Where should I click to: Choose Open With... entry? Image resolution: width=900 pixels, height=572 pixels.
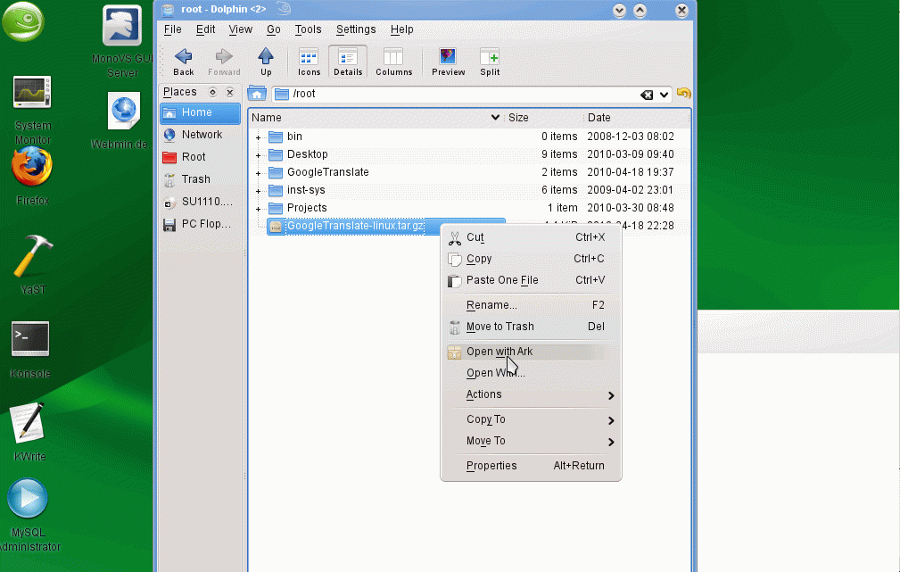click(x=531, y=373)
